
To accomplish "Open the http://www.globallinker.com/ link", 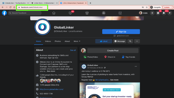I will click(52, 89).
